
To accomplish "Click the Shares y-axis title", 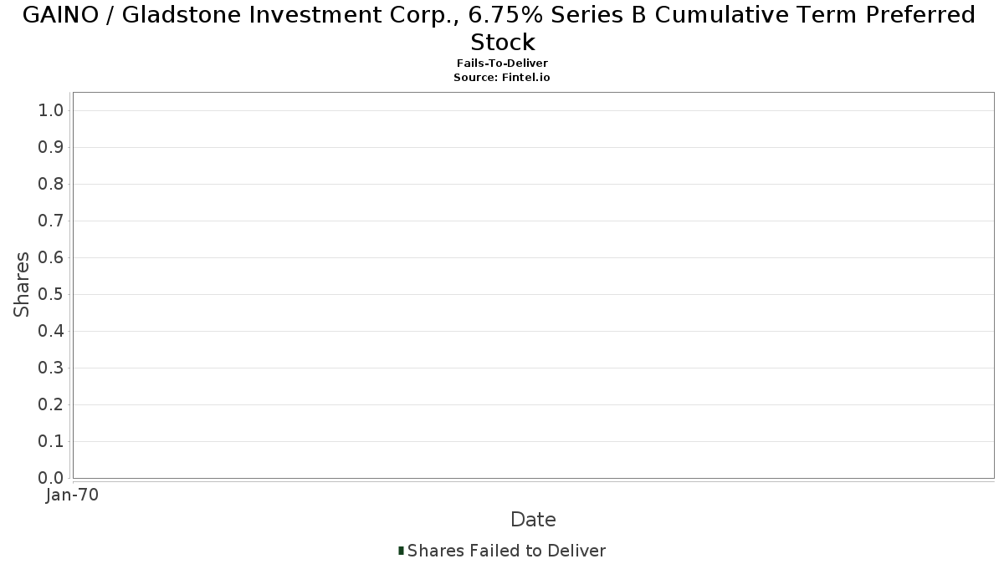I will coord(22,284).
